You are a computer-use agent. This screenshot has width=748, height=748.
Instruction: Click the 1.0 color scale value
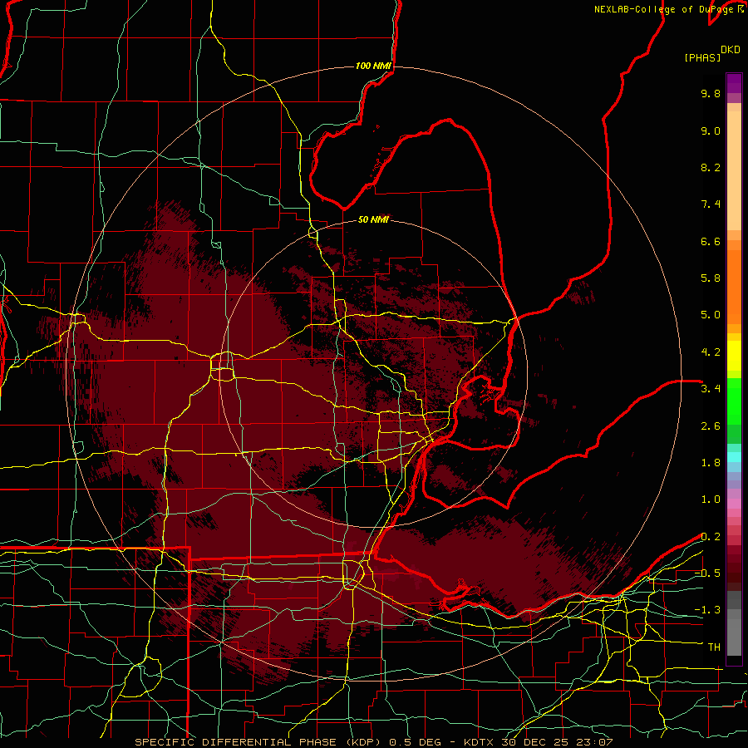711,499
